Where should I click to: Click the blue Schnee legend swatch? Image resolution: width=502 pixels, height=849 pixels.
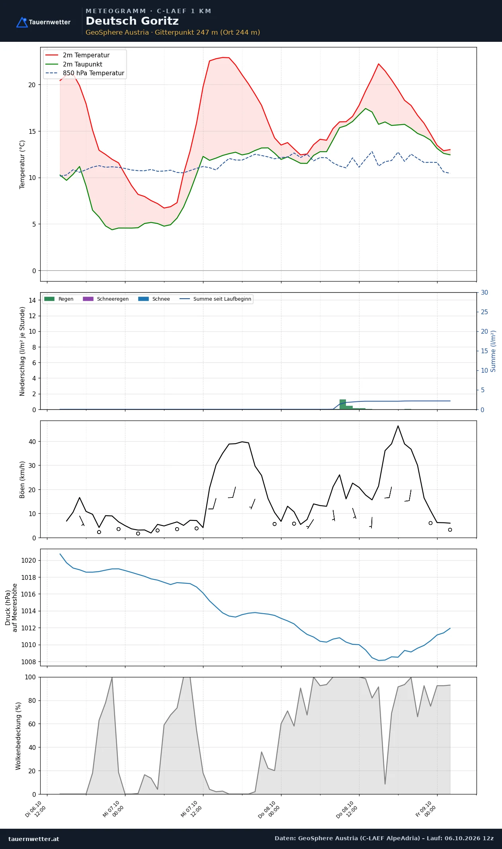pos(143,299)
